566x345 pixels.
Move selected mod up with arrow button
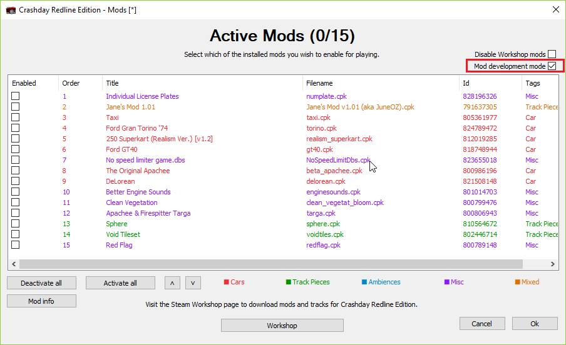tap(172, 283)
